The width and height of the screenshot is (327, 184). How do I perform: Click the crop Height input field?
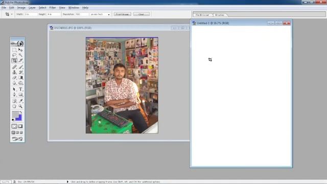(x=54, y=14)
